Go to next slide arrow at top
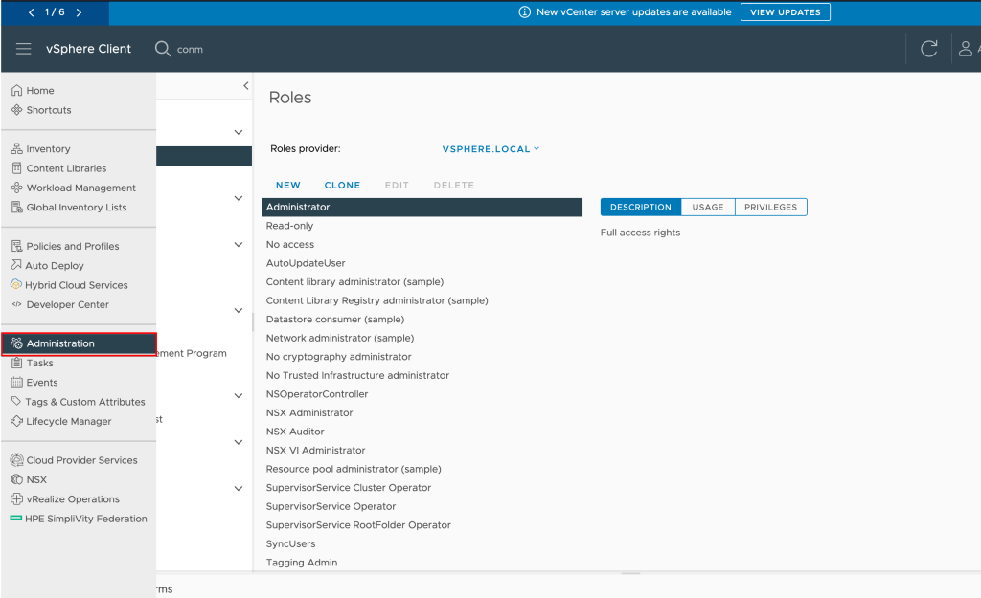 point(79,12)
